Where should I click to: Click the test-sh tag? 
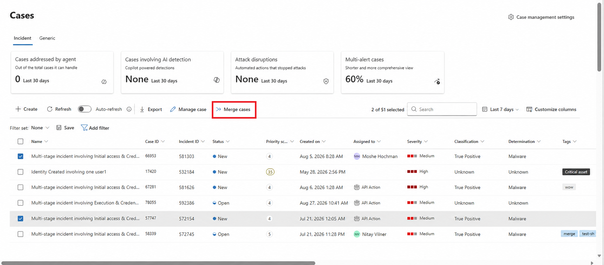point(588,234)
